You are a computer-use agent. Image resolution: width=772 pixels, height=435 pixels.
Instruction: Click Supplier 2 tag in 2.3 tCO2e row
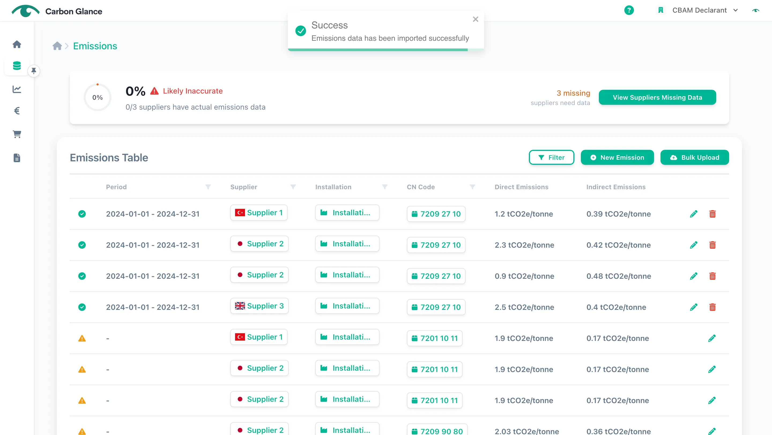pos(259,244)
